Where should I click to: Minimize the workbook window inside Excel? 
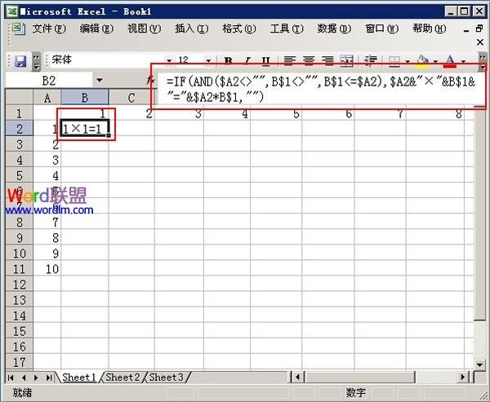pyautogui.click(x=466, y=30)
